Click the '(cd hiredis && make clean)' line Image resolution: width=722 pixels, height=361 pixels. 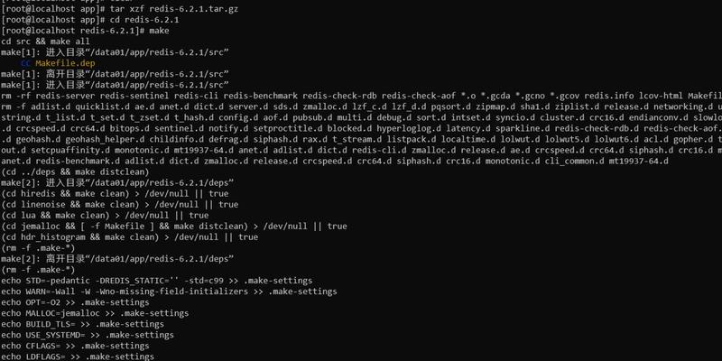coord(115,193)
